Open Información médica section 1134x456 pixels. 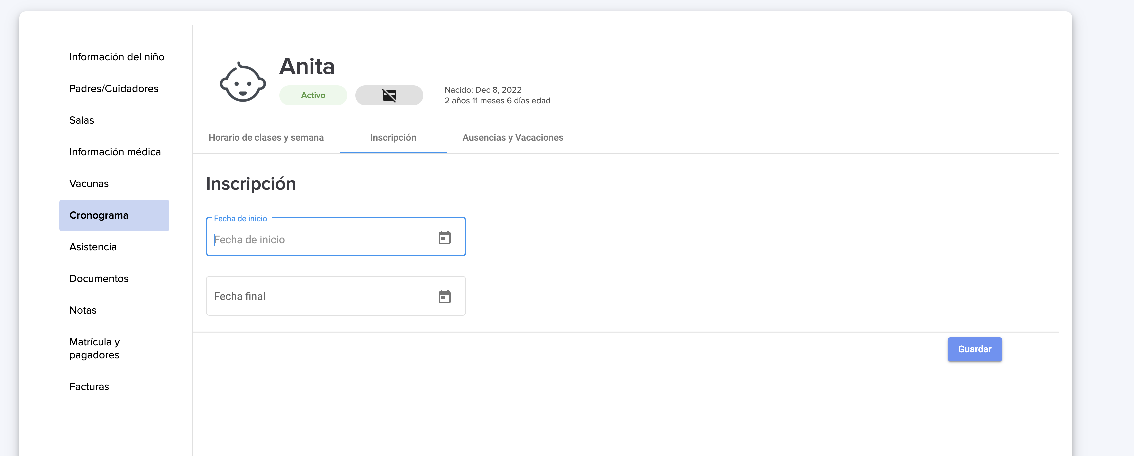coord(115,152)
